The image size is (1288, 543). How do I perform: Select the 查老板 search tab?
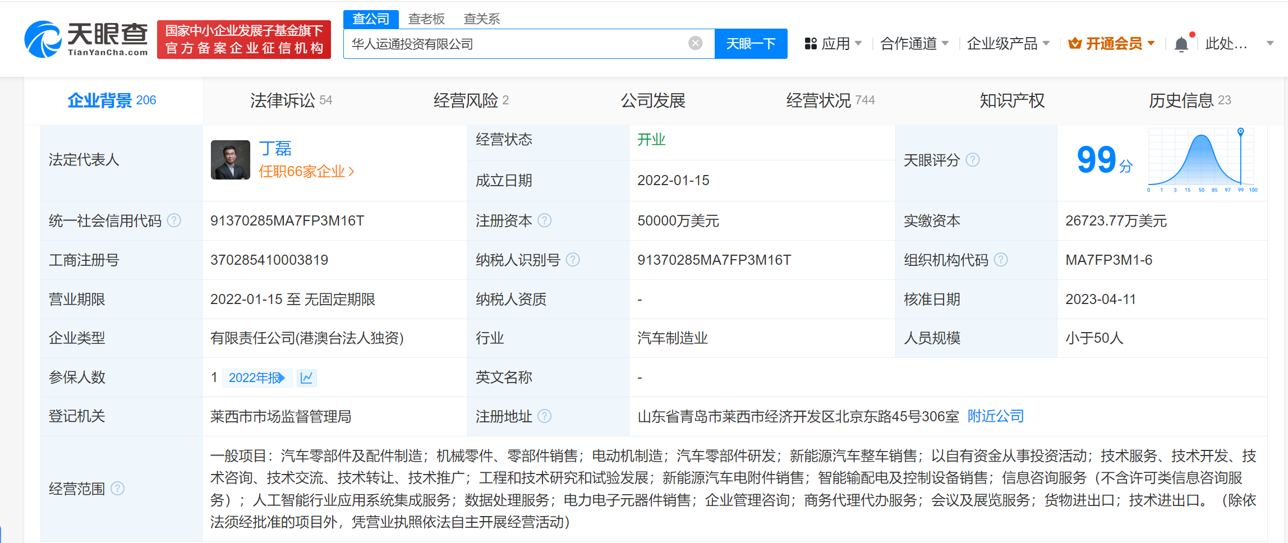pyautogui.click(x=426, y=19)
